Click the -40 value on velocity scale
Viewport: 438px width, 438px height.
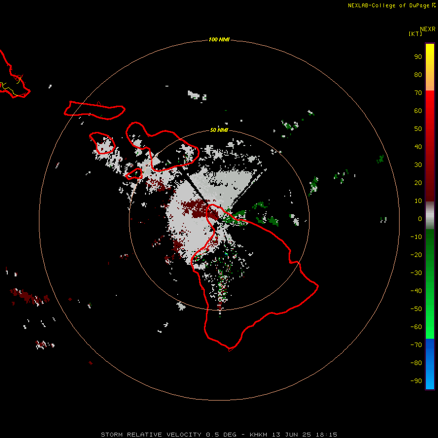click(x=416, y=291)
